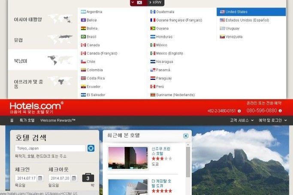Image resolution: width=293 pixels, height=195 pixels.
Task: Open the check-out calendar icon
Action: 74,178
